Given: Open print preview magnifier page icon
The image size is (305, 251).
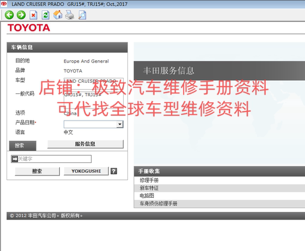Looking at the screenshot, I should coord(82,15).
